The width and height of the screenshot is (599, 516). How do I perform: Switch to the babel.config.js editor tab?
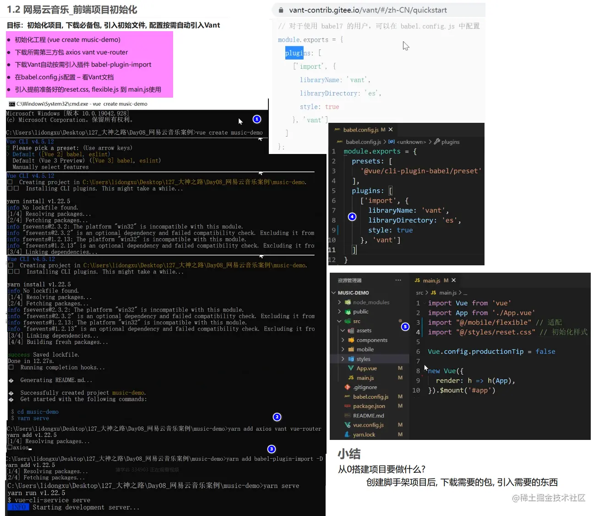tap(364, 130)
